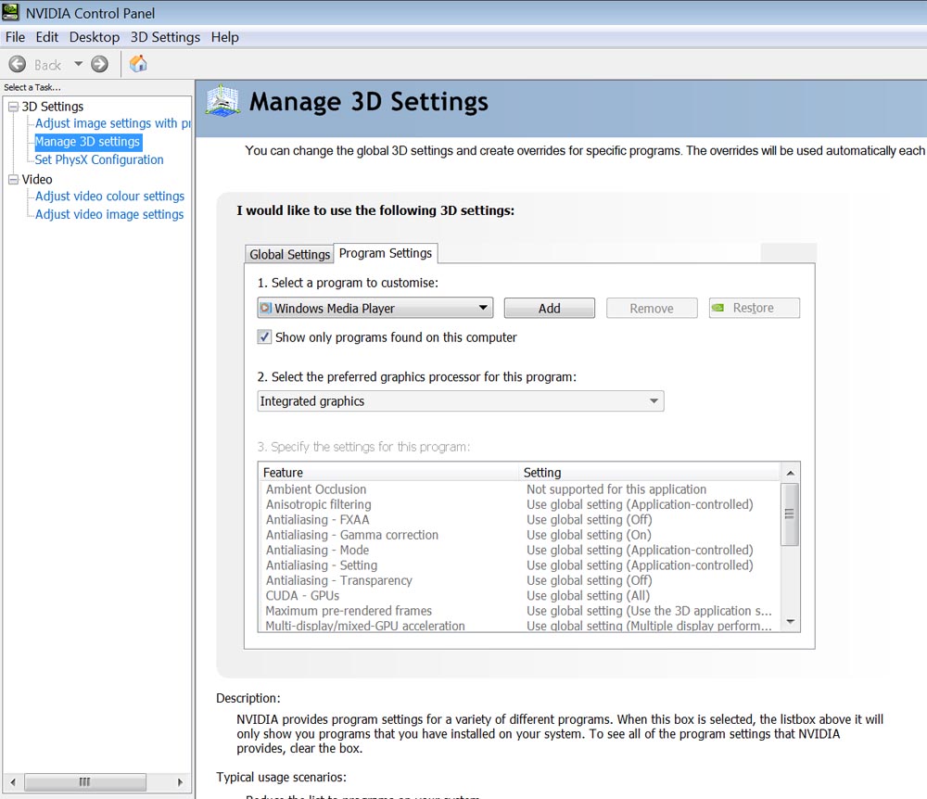Select Set PhysX Configuration in sidebar
Screen dimensions: 927x799
pos(99,159)
